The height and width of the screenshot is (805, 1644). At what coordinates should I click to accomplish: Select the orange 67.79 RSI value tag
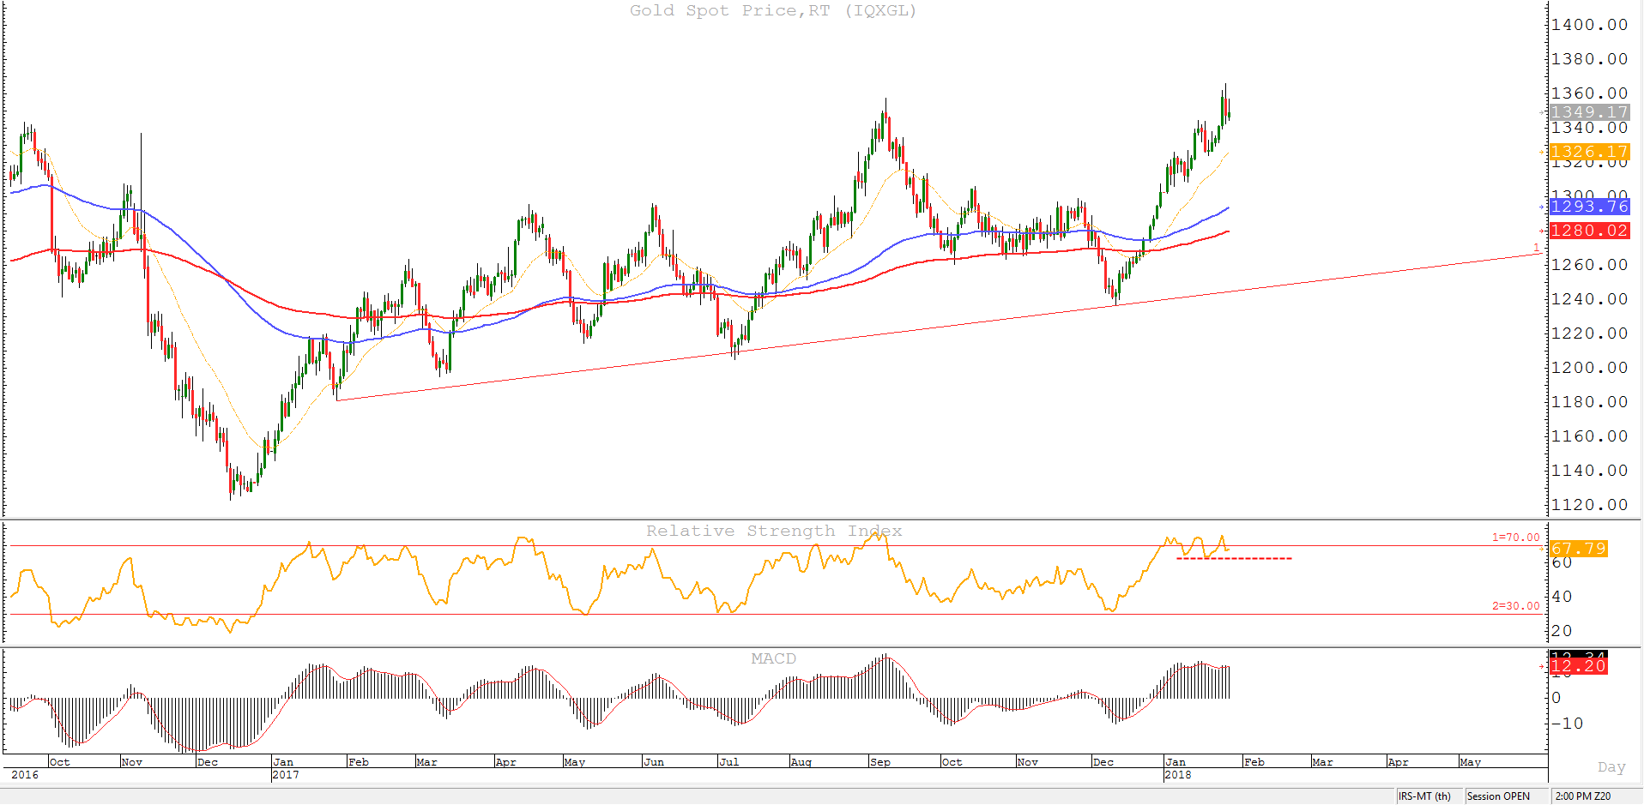(x=1578, y=549)
